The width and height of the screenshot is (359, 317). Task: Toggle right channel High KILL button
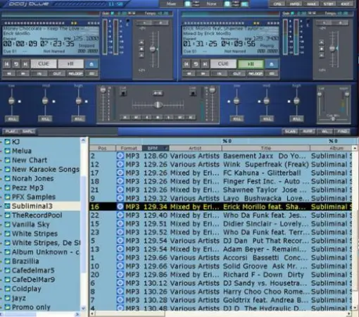tap(296, 119)
